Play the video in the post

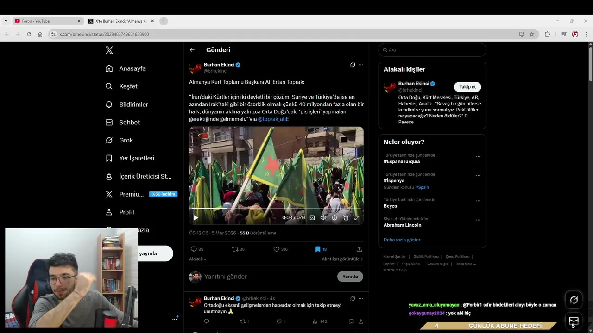(x=196, y=217)
